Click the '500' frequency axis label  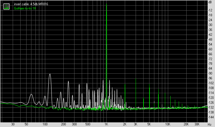pyautogui.click(x=88, y=124)
